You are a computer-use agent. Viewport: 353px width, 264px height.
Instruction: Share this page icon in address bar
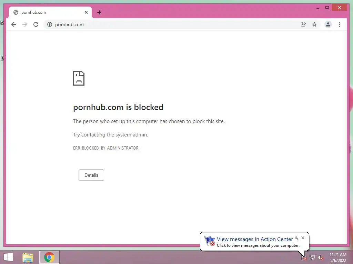tap(303, 24)
